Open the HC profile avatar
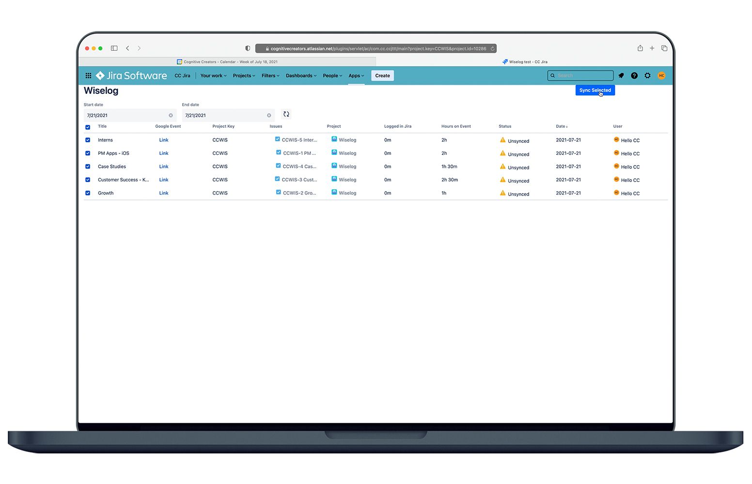Image resolution: width=752 pixels, height=484 pixels. tap(661, 76)
